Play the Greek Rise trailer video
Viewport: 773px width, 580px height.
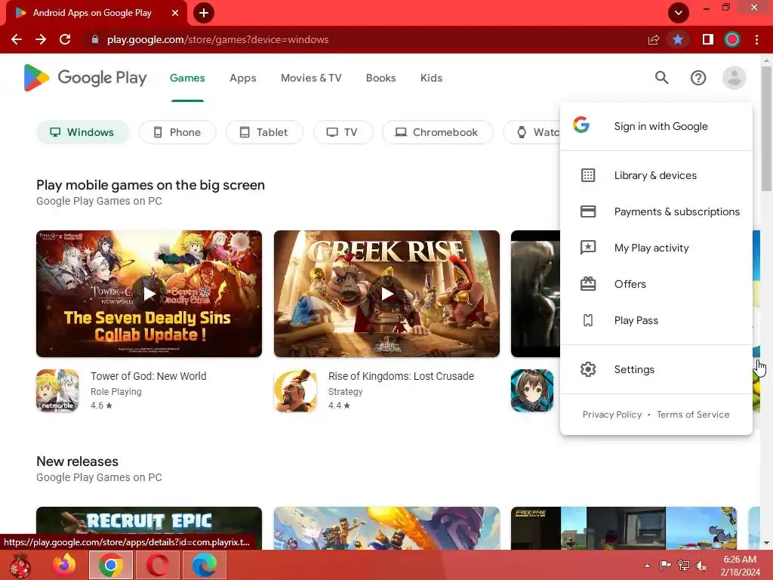(x=386, y=294)
